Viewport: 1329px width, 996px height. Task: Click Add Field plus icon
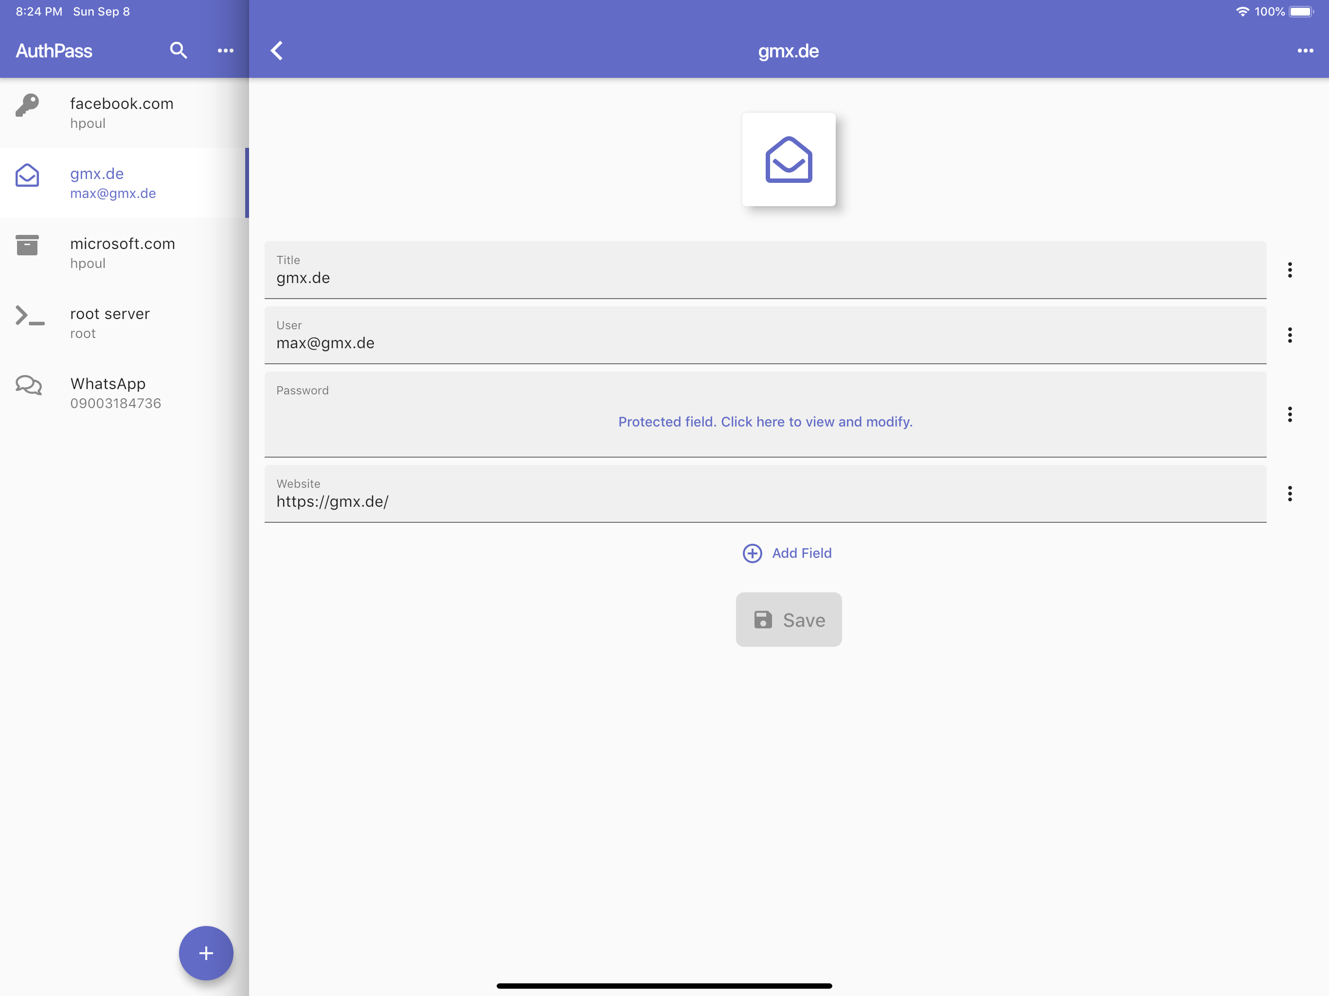pyautogui.click(x=752, y=552)
